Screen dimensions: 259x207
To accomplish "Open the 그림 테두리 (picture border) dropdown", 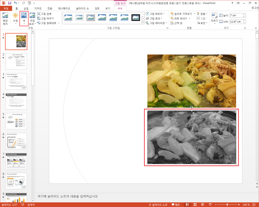I will point(155,14).
